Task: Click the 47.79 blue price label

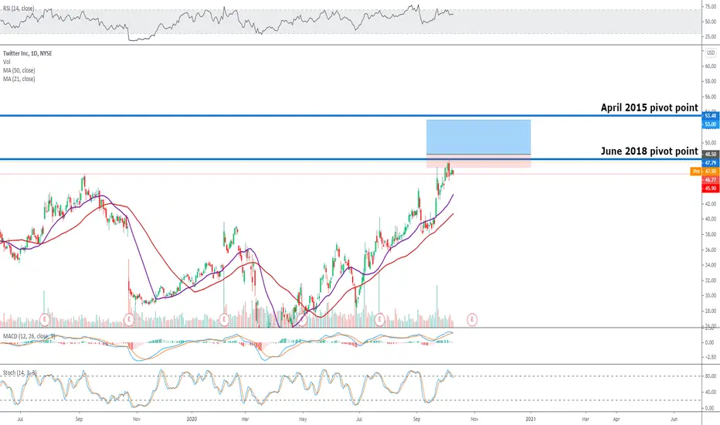Action: tap(711, 163)
